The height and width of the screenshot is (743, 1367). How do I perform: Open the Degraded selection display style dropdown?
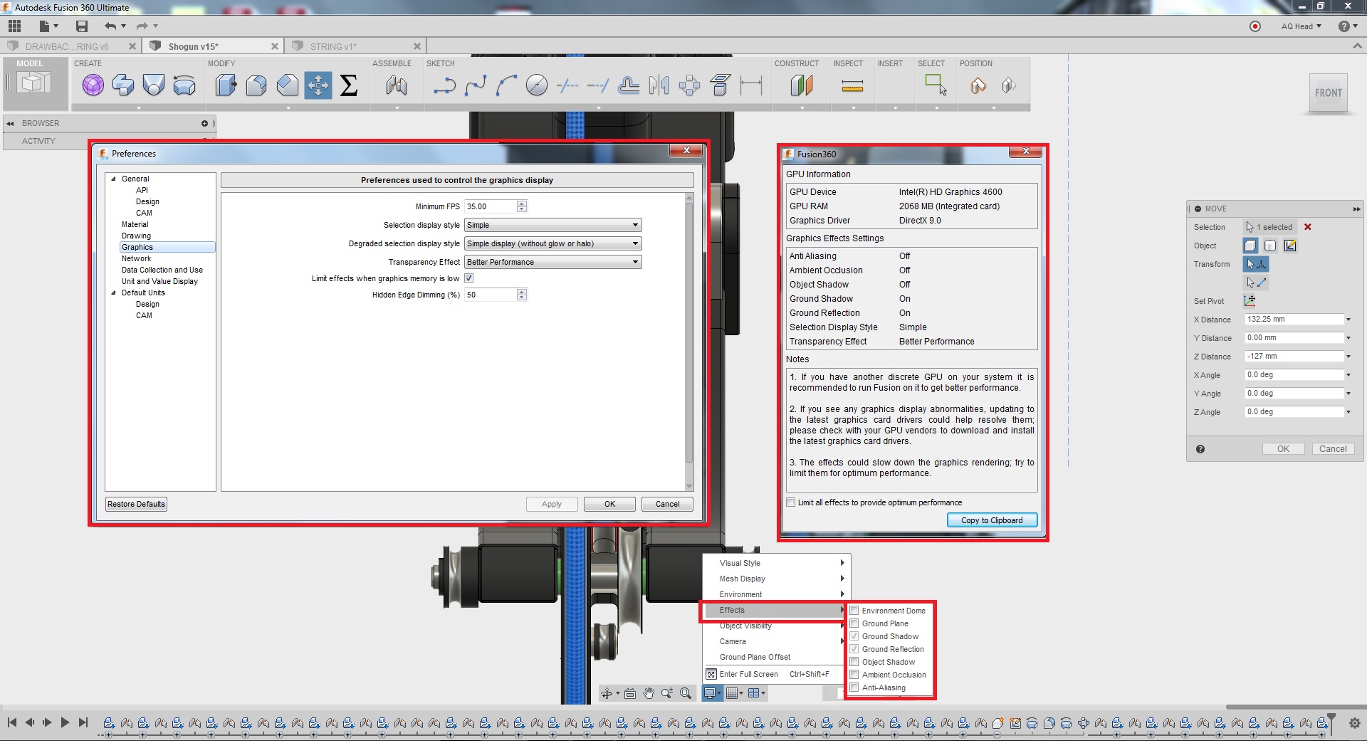(553, 243)
